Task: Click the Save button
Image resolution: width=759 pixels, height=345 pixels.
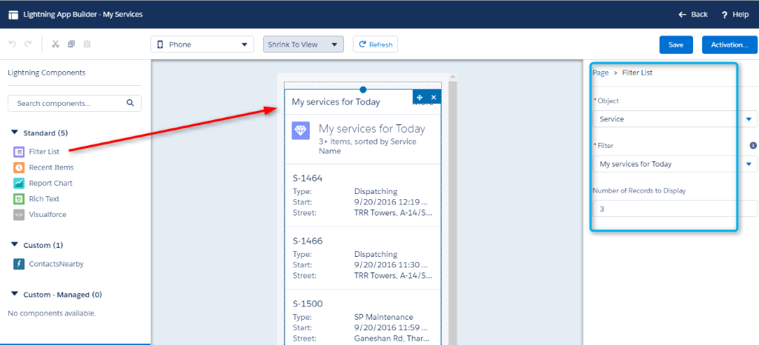Action: [x=676, y=44]
